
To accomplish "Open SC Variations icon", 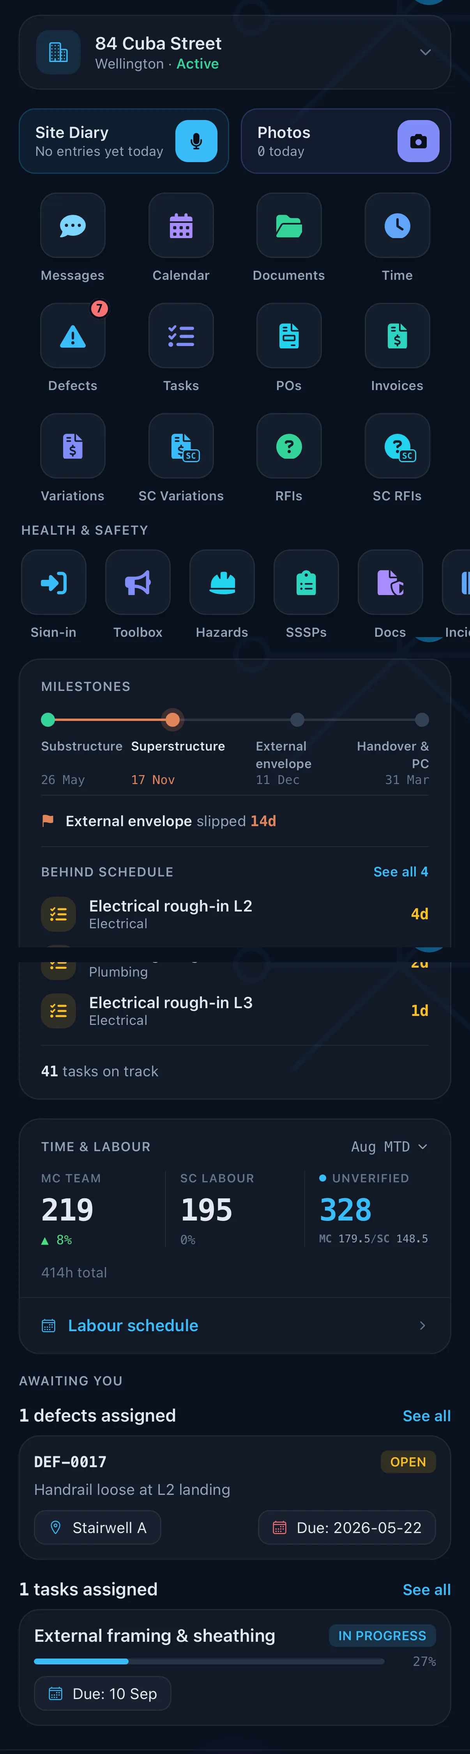I will click(x=181, y=446).
